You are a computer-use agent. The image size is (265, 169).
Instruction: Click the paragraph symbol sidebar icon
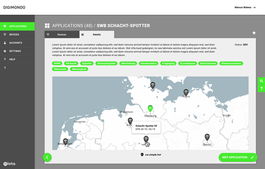(x=5, y=67)
